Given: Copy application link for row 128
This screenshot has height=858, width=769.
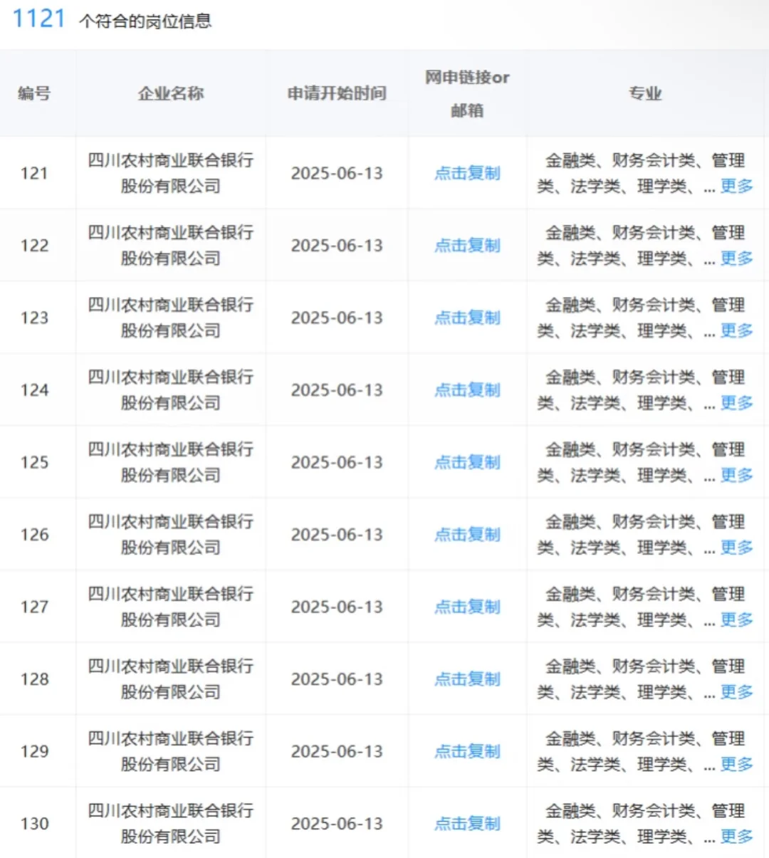Looking at the screenshot, I should (x=467, y=679).
